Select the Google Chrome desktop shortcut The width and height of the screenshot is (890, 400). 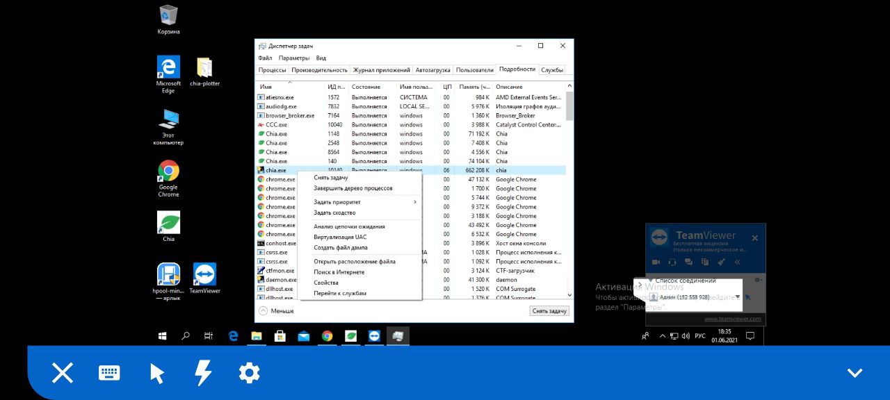point(168,179)
